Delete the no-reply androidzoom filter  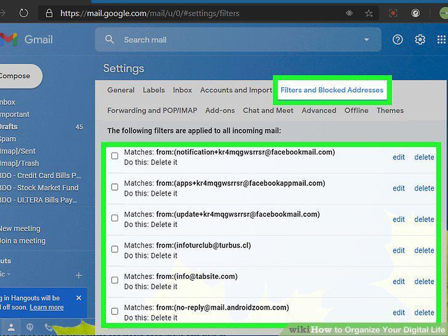(x=424, y=313)
